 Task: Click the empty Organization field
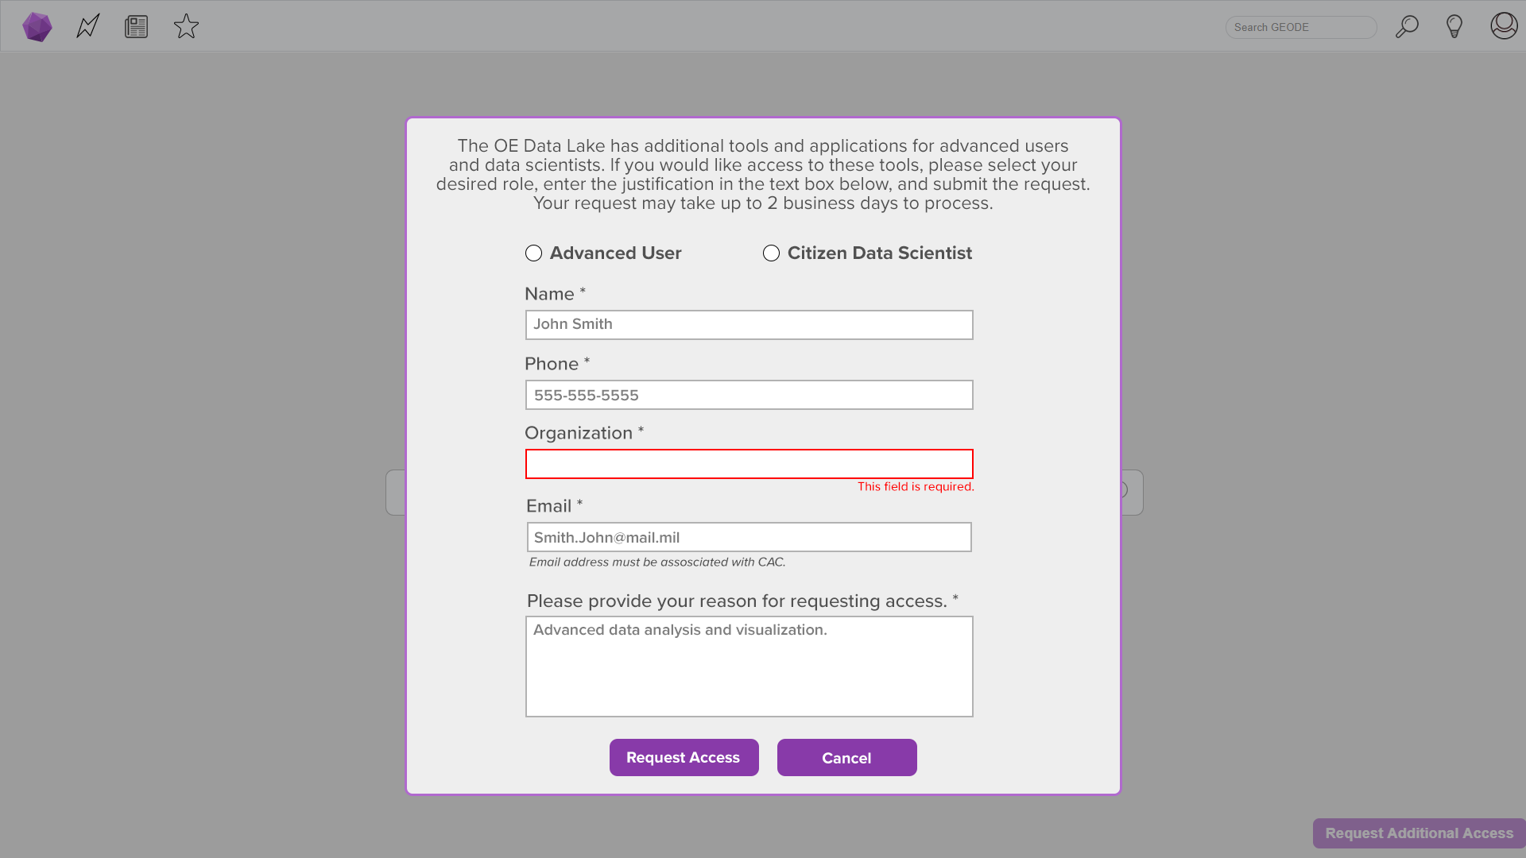tap(749, 464)
